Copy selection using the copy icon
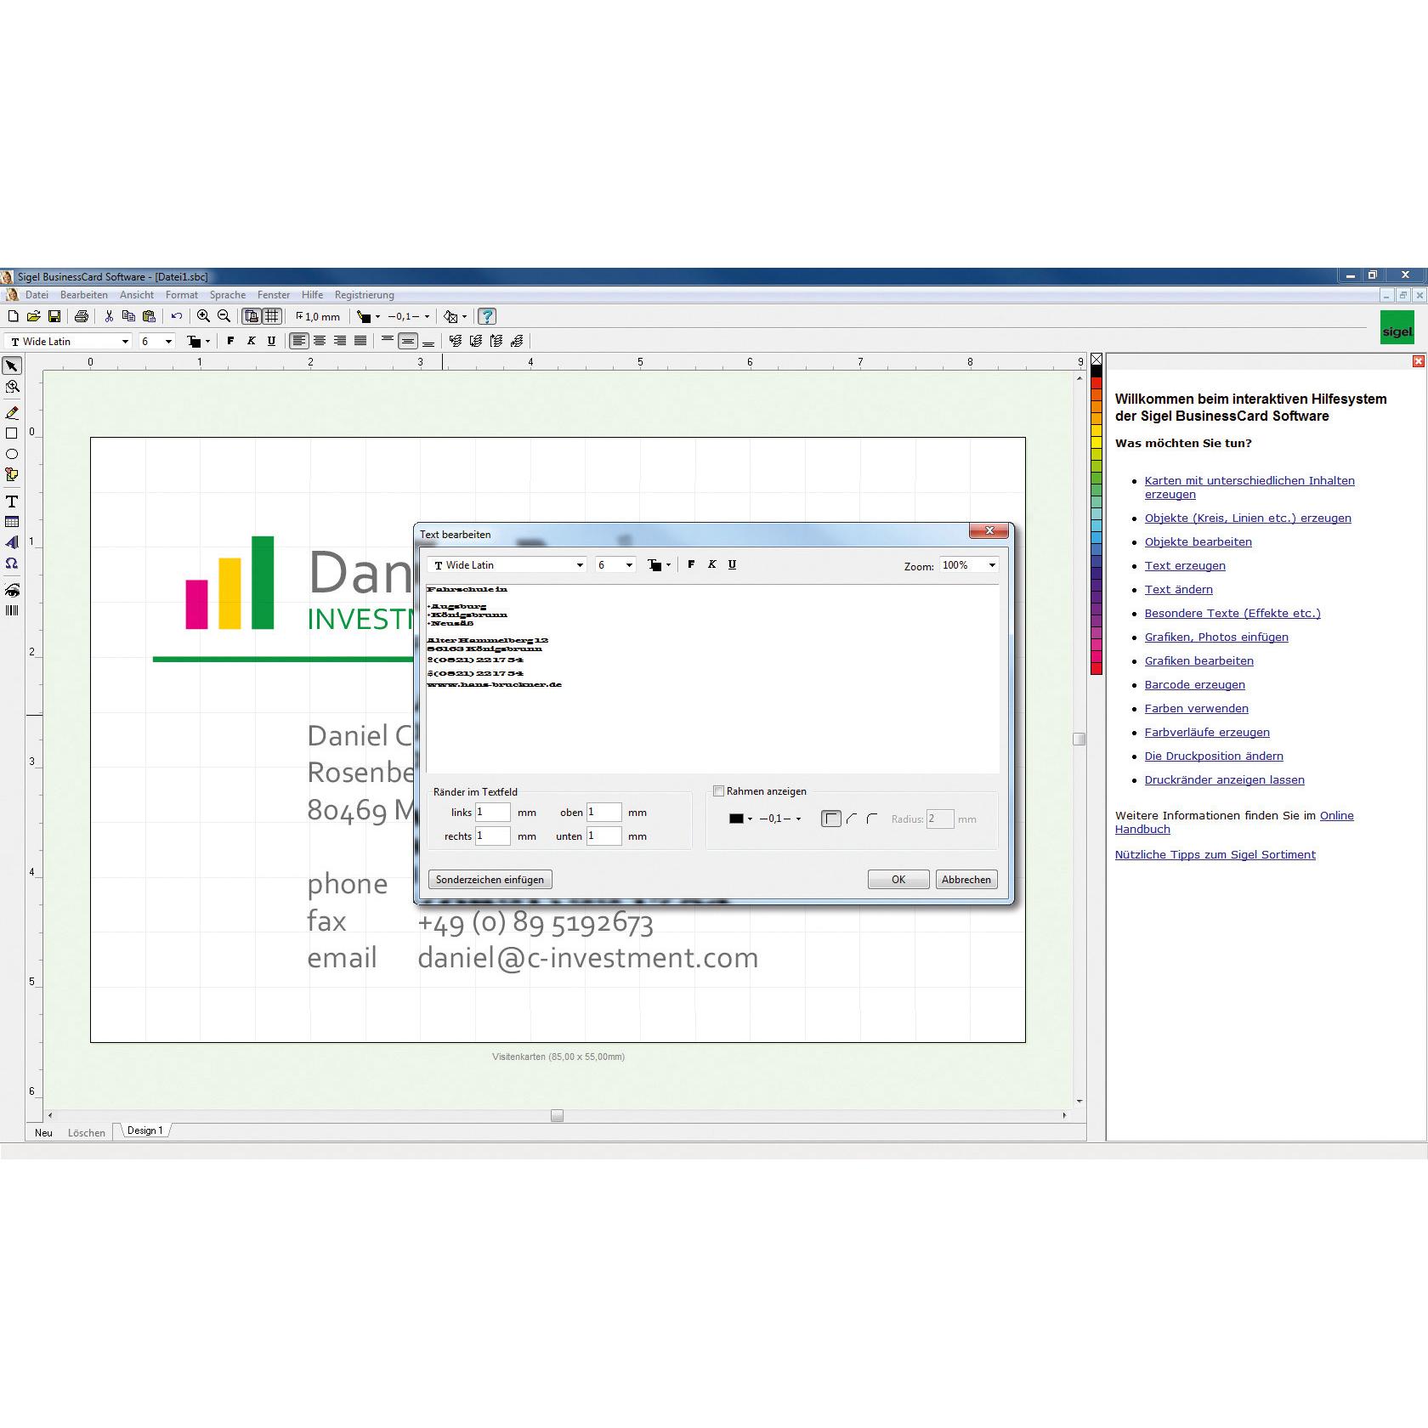1428x1428 pixels. coord(128,316)
